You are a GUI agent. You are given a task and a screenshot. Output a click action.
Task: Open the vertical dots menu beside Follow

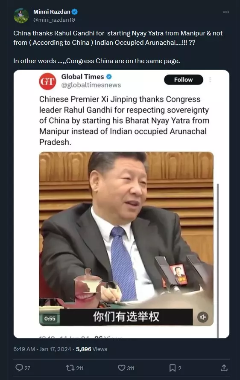(210, 80)
